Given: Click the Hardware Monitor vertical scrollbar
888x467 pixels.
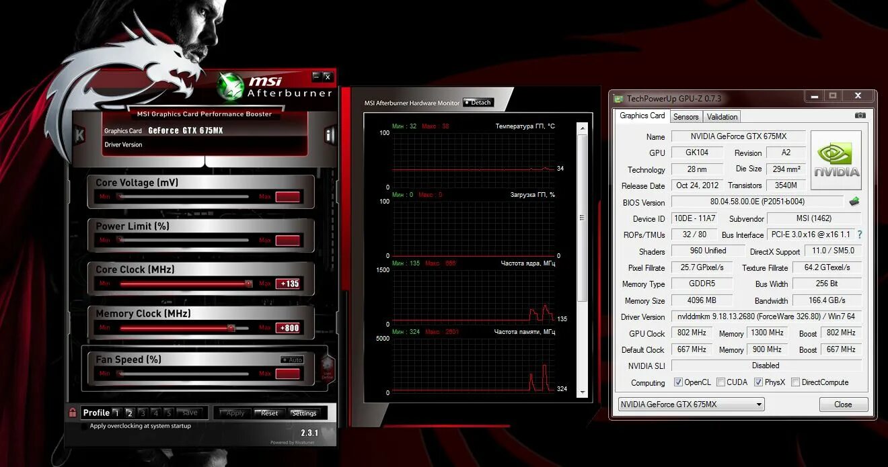Looking at the screenshot, I should [x=583, y=259].
